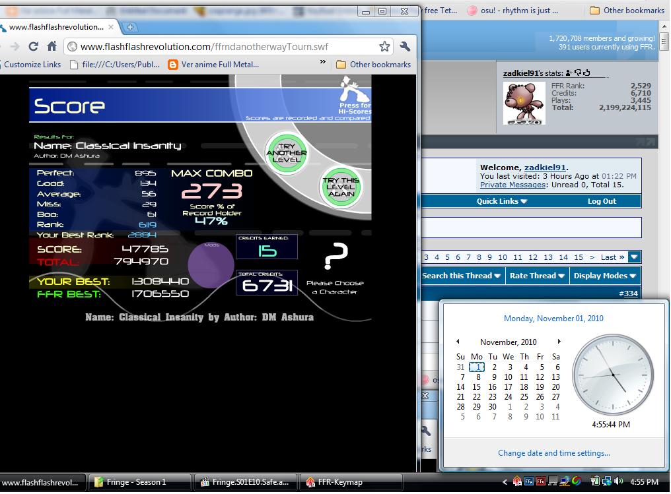671x494 pixels.
Task: Click the volume speaker tray icon
Action: click(618, 481)
